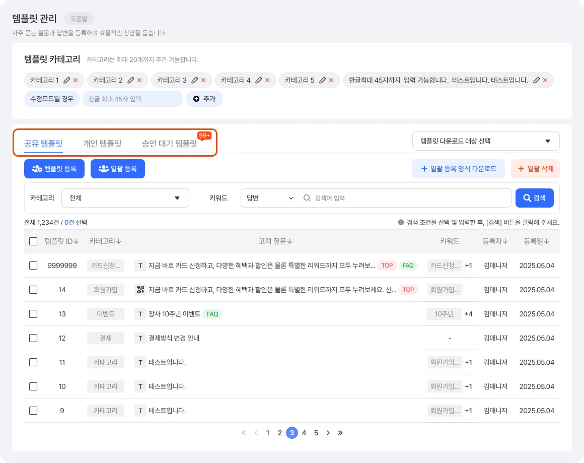Open the 답변 keyword dropdown
The height and width of the screenshot is (463, 584).
(268, 197)
